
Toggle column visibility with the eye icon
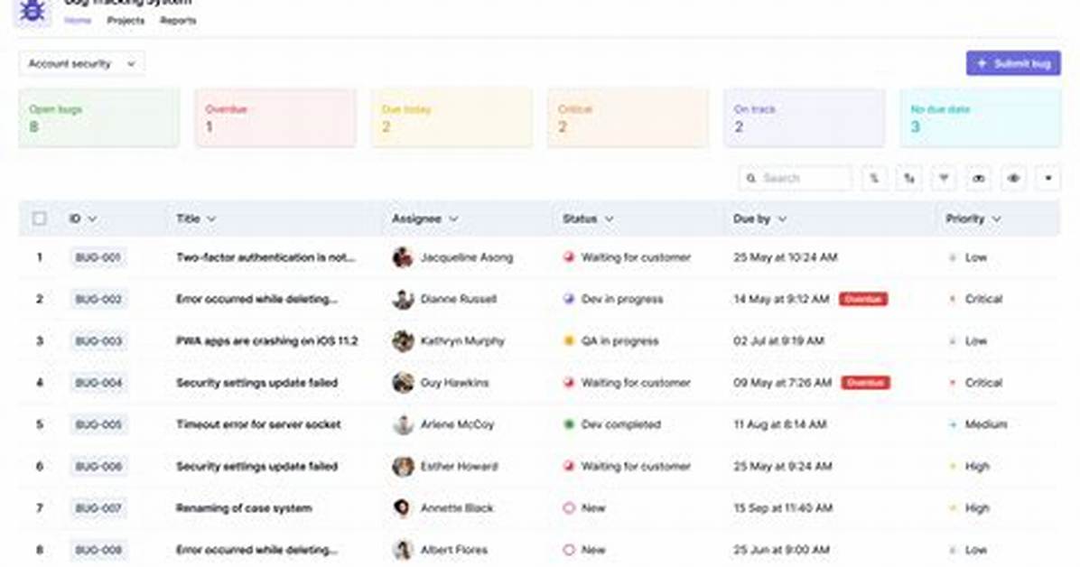(x=1013, y=179)
